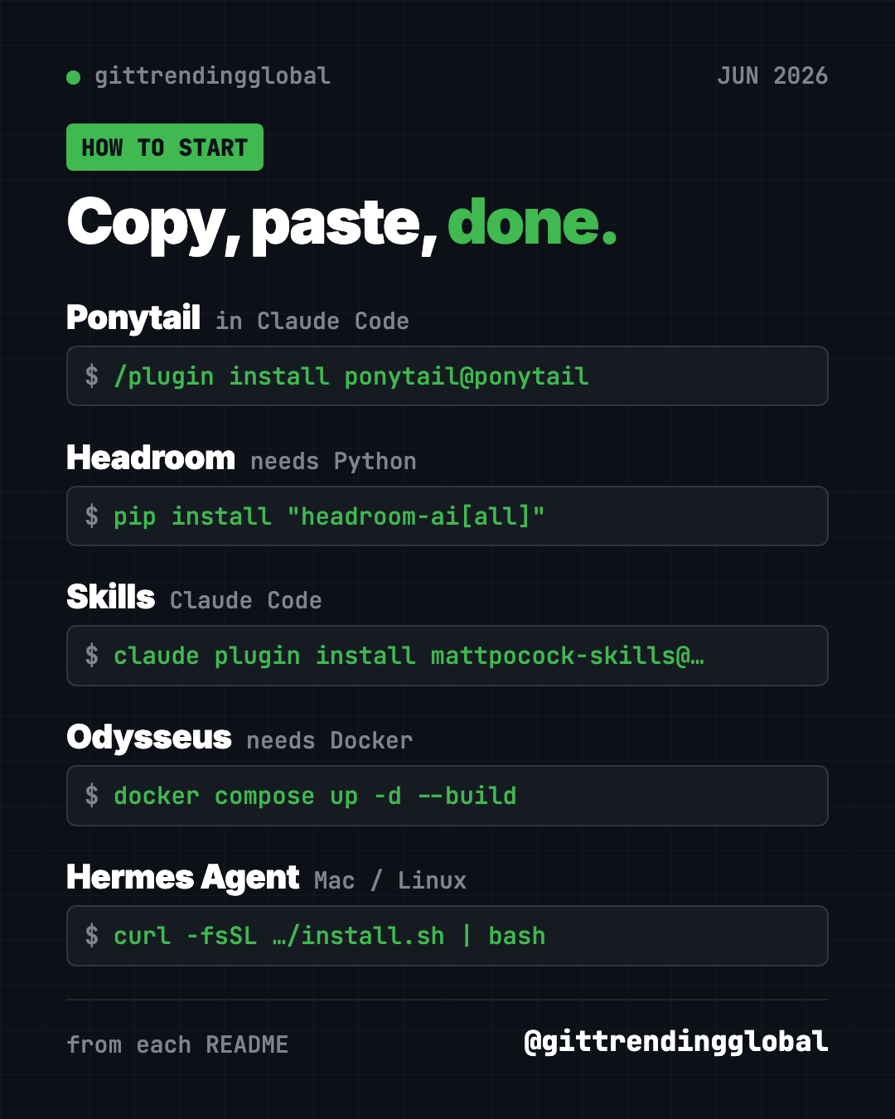Click the Headroom heading
Viewport: 895px width, 1119px height.
point(151,458)
